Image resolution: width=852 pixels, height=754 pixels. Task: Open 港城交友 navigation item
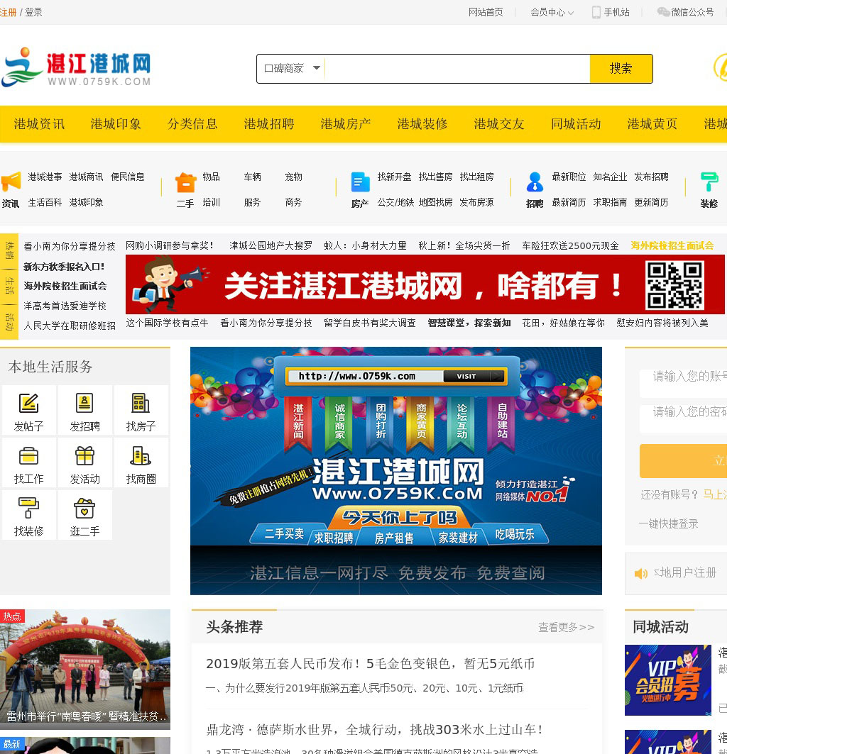pyautogui.click(x=499, y=124)
